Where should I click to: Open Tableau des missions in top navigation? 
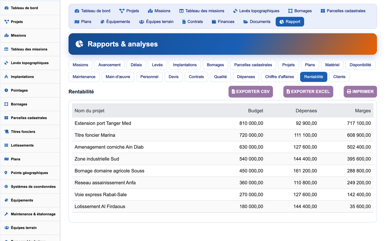click(202, 11)
